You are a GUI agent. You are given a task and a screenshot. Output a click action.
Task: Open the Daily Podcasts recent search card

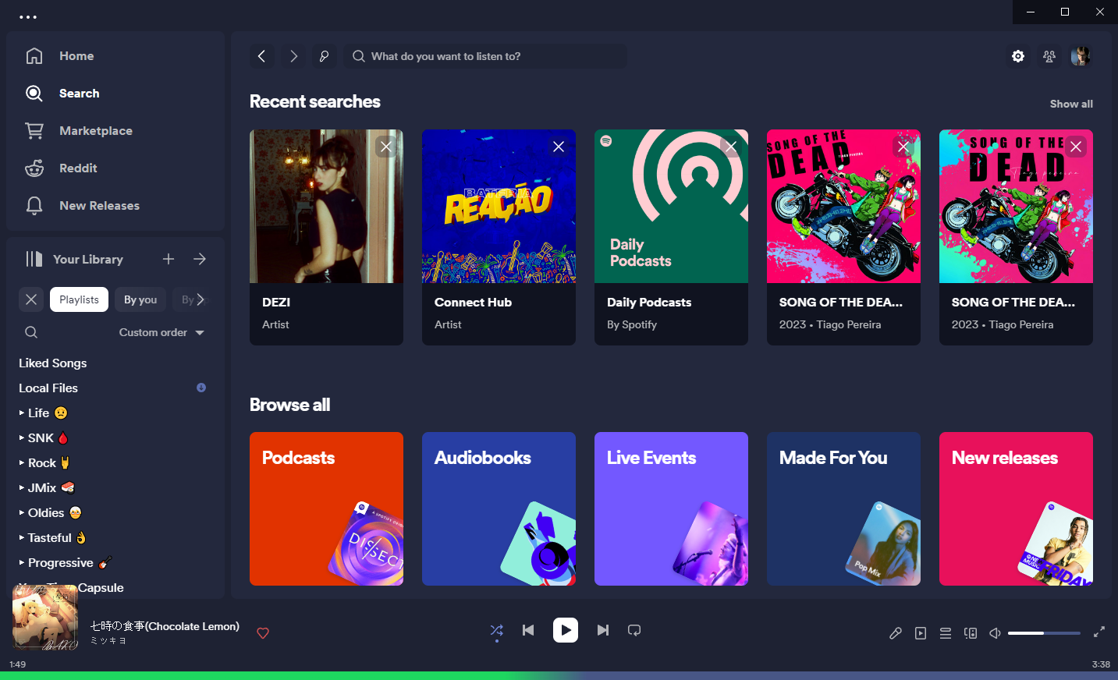pyautogui.click(x=671, y=237)
